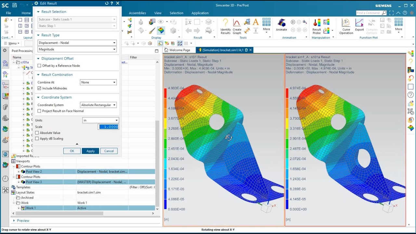Open the Application ribbon tab

pyautogui.click(x=200, y=13)
